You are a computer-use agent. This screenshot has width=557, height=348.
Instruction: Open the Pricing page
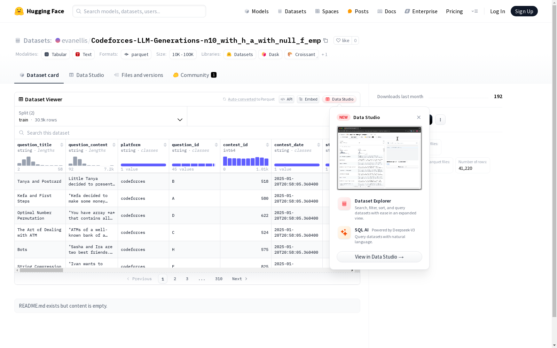pos(454,11)
